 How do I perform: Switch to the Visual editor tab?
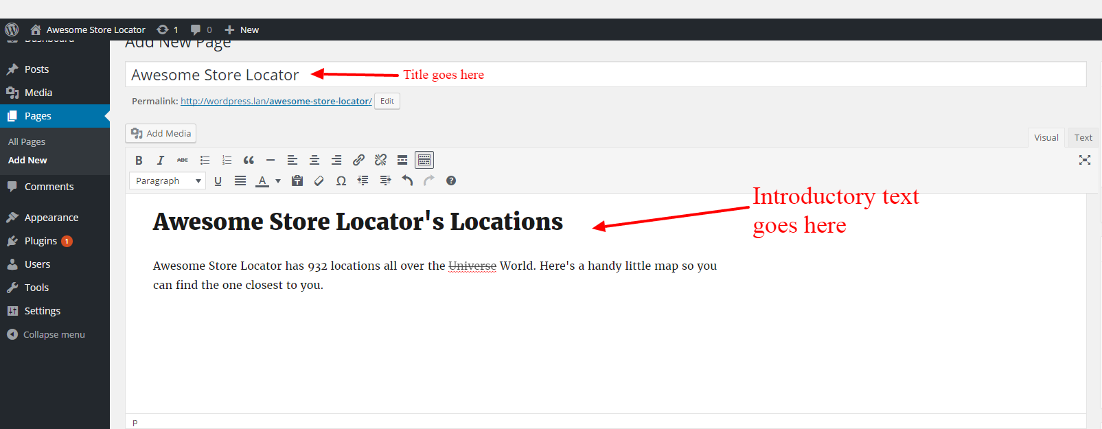(1046, 137)
